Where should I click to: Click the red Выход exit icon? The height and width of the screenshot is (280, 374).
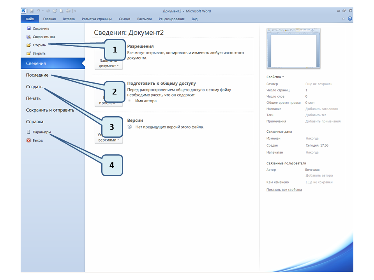coord(28,140)
